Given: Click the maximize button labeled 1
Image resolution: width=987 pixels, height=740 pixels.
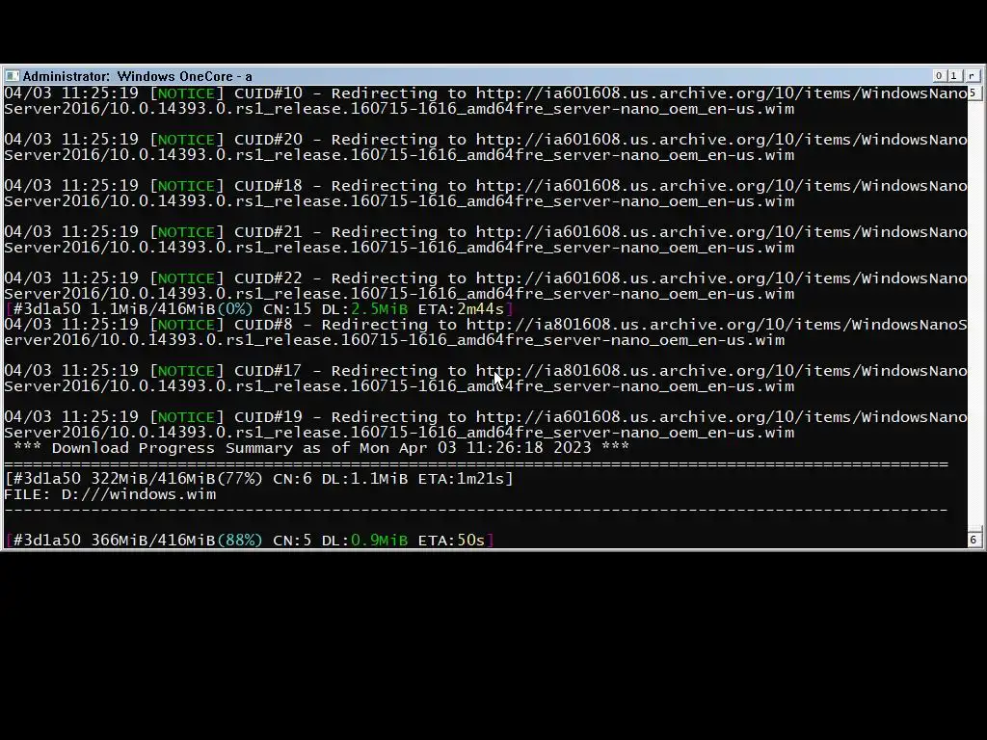Looking at the screenshot, I should pyautogui.click(x=953, y=75).
